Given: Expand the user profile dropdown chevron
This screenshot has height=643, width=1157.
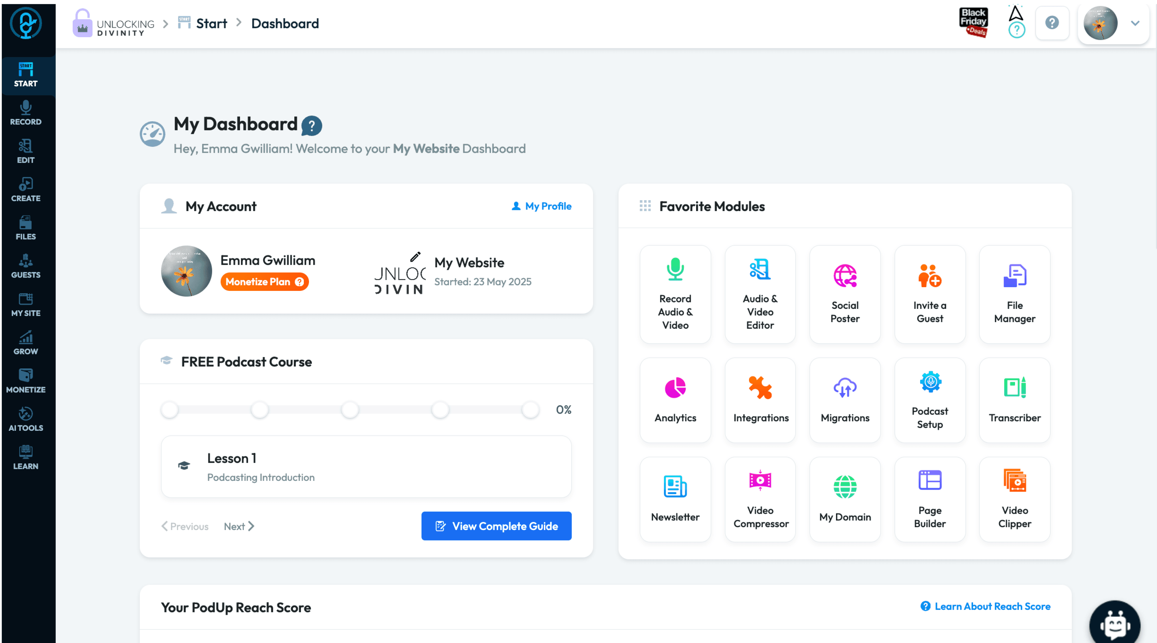Looking at the screenshot, I should click(x=1135, y=23).
